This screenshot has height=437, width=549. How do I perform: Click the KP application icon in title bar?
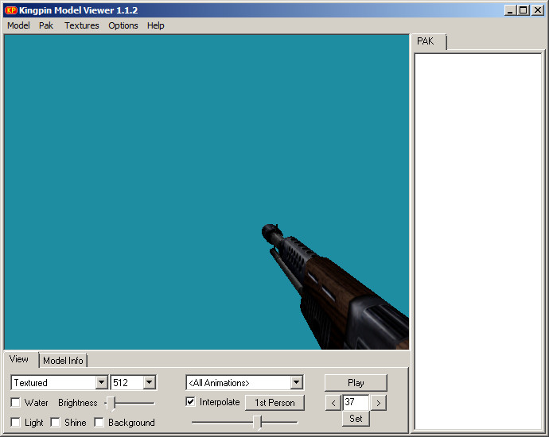click(x=11, y=10)
